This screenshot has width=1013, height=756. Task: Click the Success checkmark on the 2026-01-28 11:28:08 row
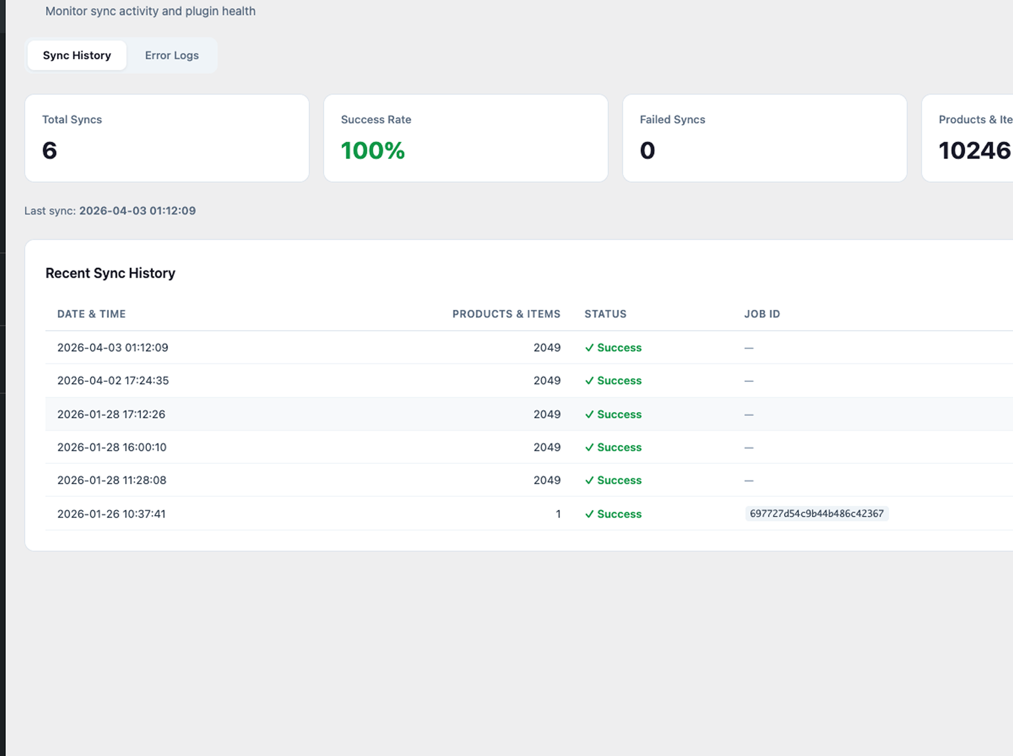click(x=590, y=480)
